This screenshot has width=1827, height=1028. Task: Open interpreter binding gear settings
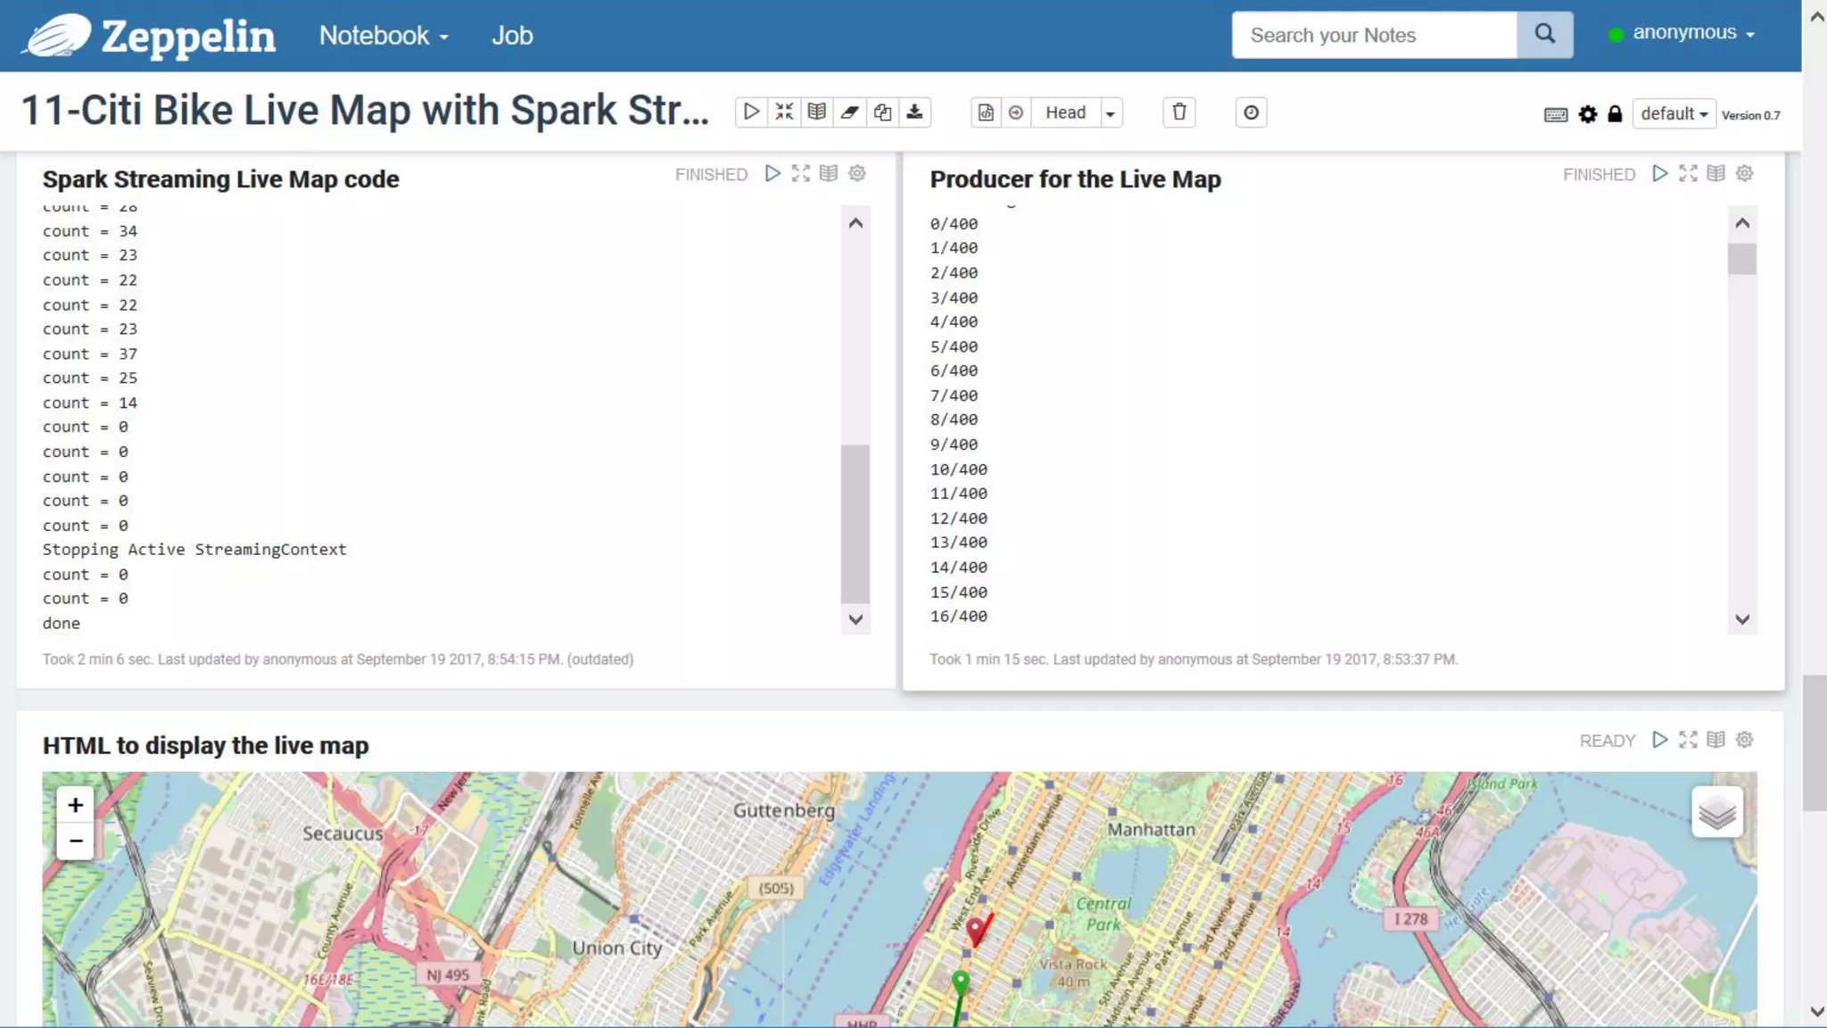click(x=1587, y=114)
